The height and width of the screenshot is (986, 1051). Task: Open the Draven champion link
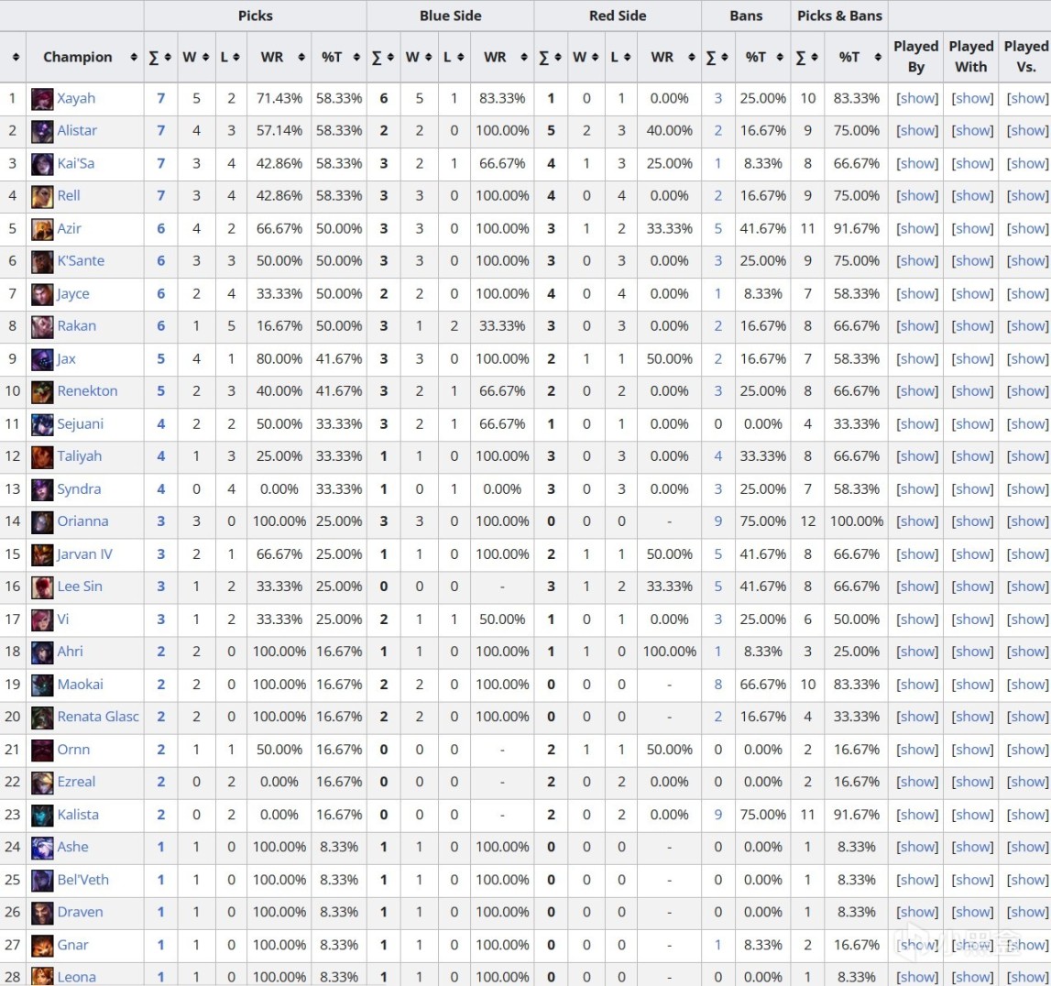click(x=80, y=912)
